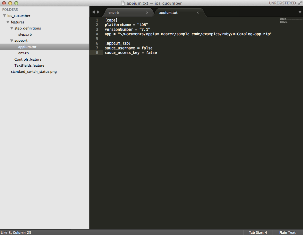Image resolution: width=303 pixels, height=235 pixels.
Task: Collapse the step_definitions folder
Action: [12, 28]
